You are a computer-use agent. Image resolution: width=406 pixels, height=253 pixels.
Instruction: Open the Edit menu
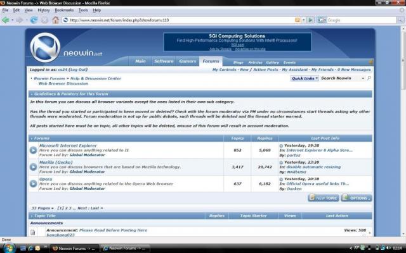[x=16, y=10]
